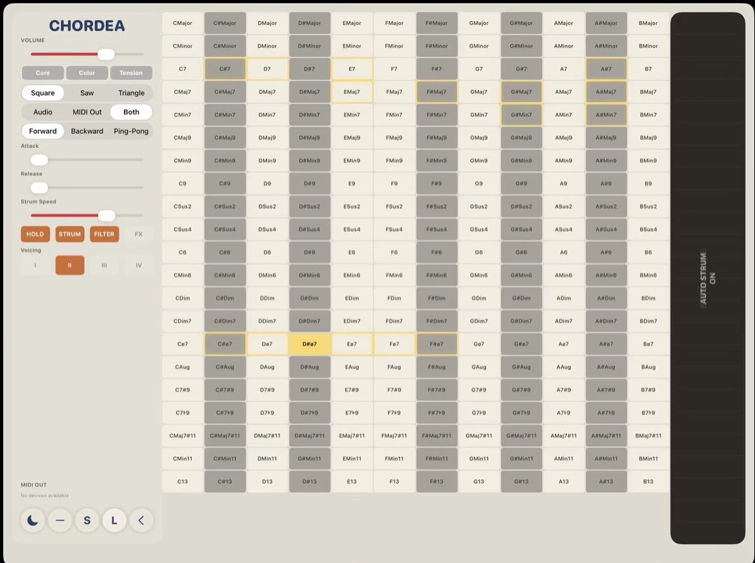
Task: Select voicing I
Action: 35,265
